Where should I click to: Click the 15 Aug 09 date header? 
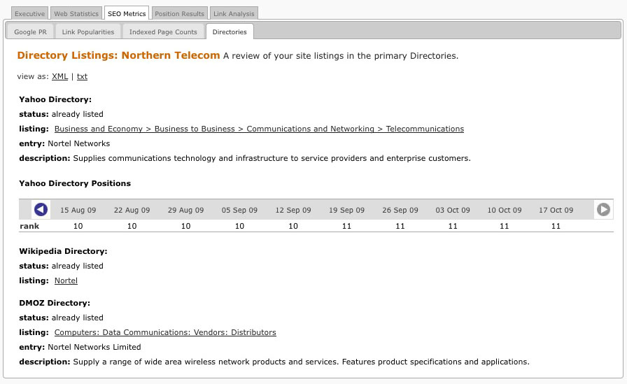(x=78, y=210)
